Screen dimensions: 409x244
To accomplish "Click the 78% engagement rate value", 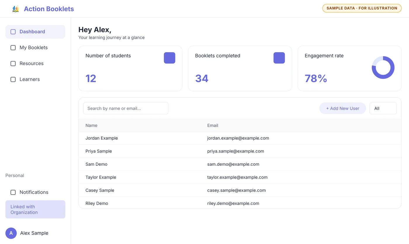I will (316, 79).
